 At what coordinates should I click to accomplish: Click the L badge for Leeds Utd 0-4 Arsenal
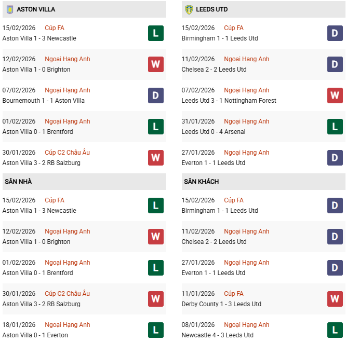[335, 127]
